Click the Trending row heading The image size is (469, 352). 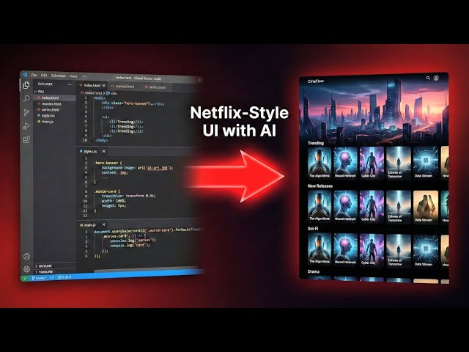tap(316, 143)
